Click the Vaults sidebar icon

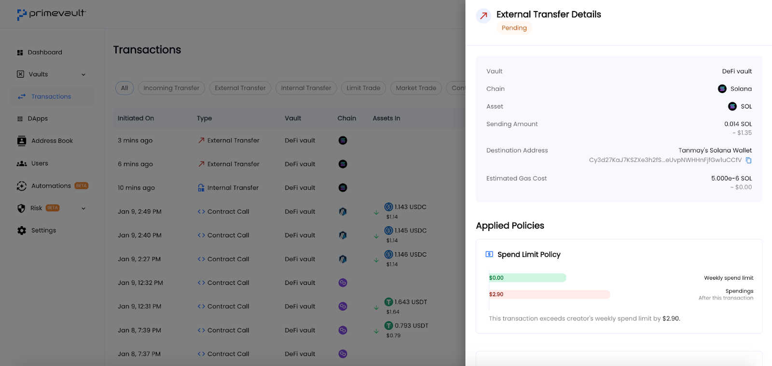[20, 74]
